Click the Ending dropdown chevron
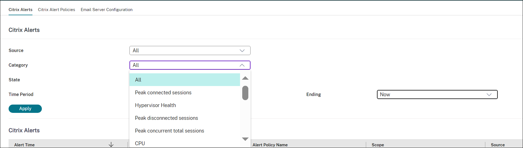Viewport: 523px width, 148px height. click(489, 95)
